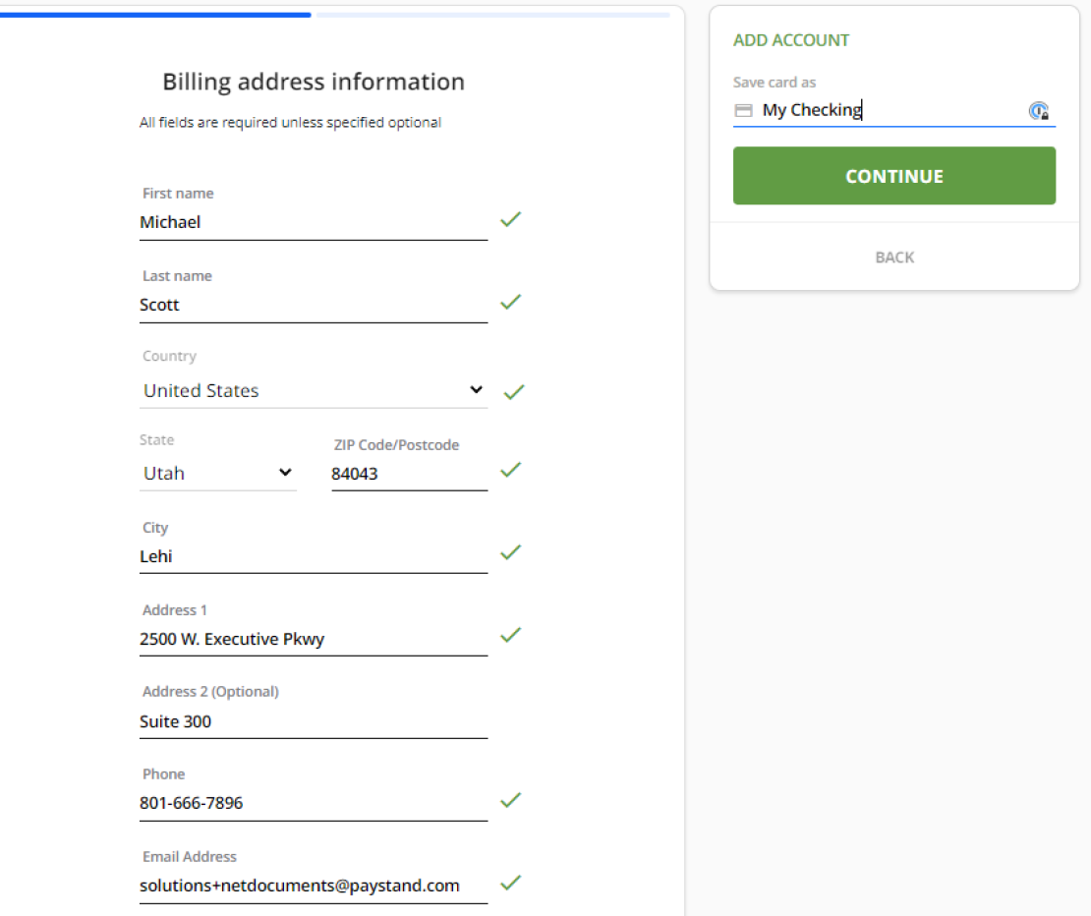Click the green checkmark beside the City field
The image size is (1091, 916).
click(x=510, y=552)
